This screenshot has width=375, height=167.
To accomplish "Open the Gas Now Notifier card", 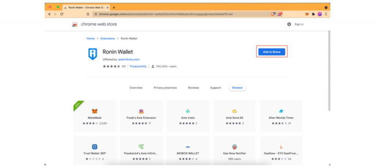I will point(235,151).
